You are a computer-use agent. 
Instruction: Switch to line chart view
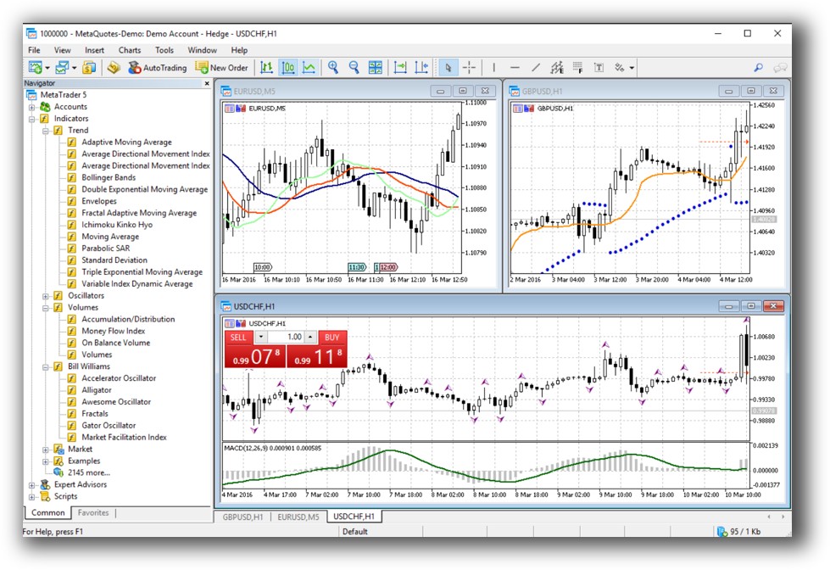(309, 68)
